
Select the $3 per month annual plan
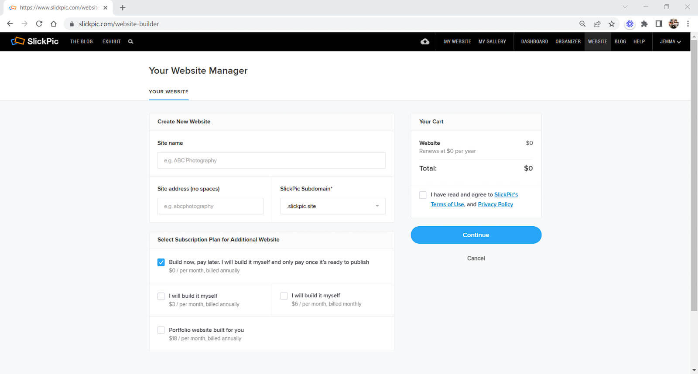click(x=161, y=296)
